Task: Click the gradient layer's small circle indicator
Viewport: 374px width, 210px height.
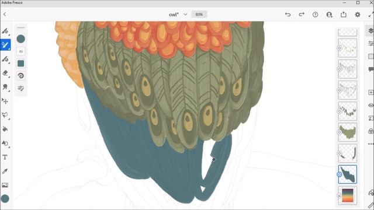Action: 339,195
